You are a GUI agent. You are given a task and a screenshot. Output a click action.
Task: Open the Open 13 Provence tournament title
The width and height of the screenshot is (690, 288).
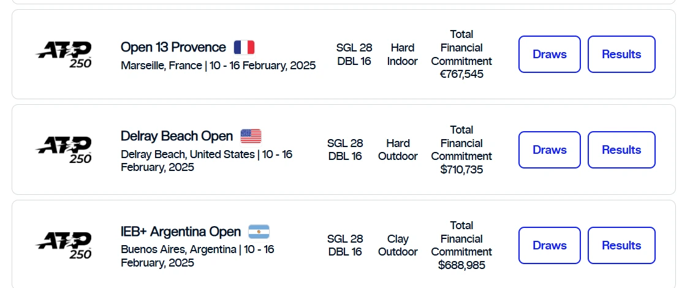click(173, 47)
